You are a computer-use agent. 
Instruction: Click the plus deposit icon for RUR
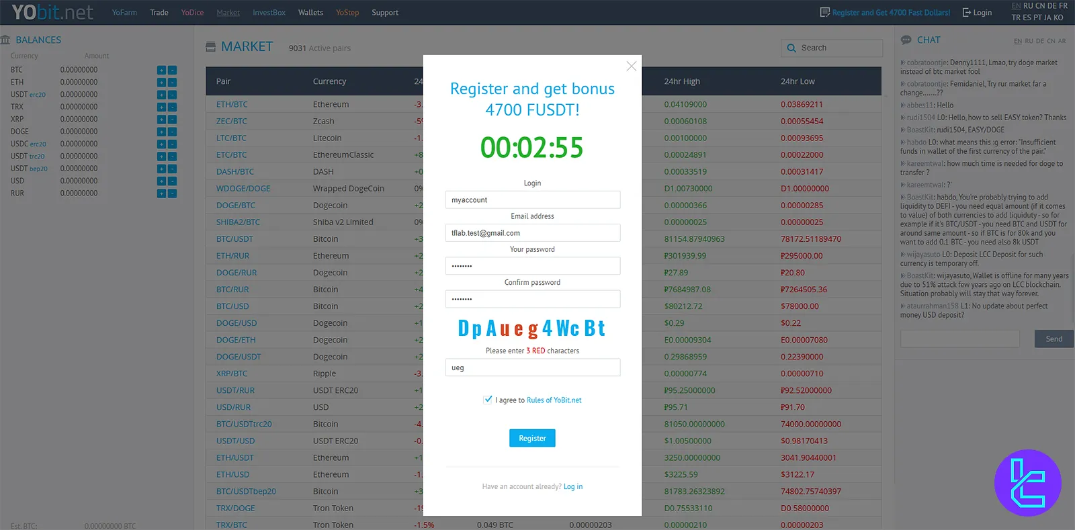[x=161, y=193]
